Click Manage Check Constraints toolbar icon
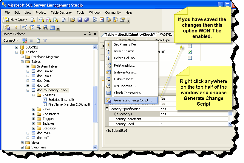 (52, 28)
